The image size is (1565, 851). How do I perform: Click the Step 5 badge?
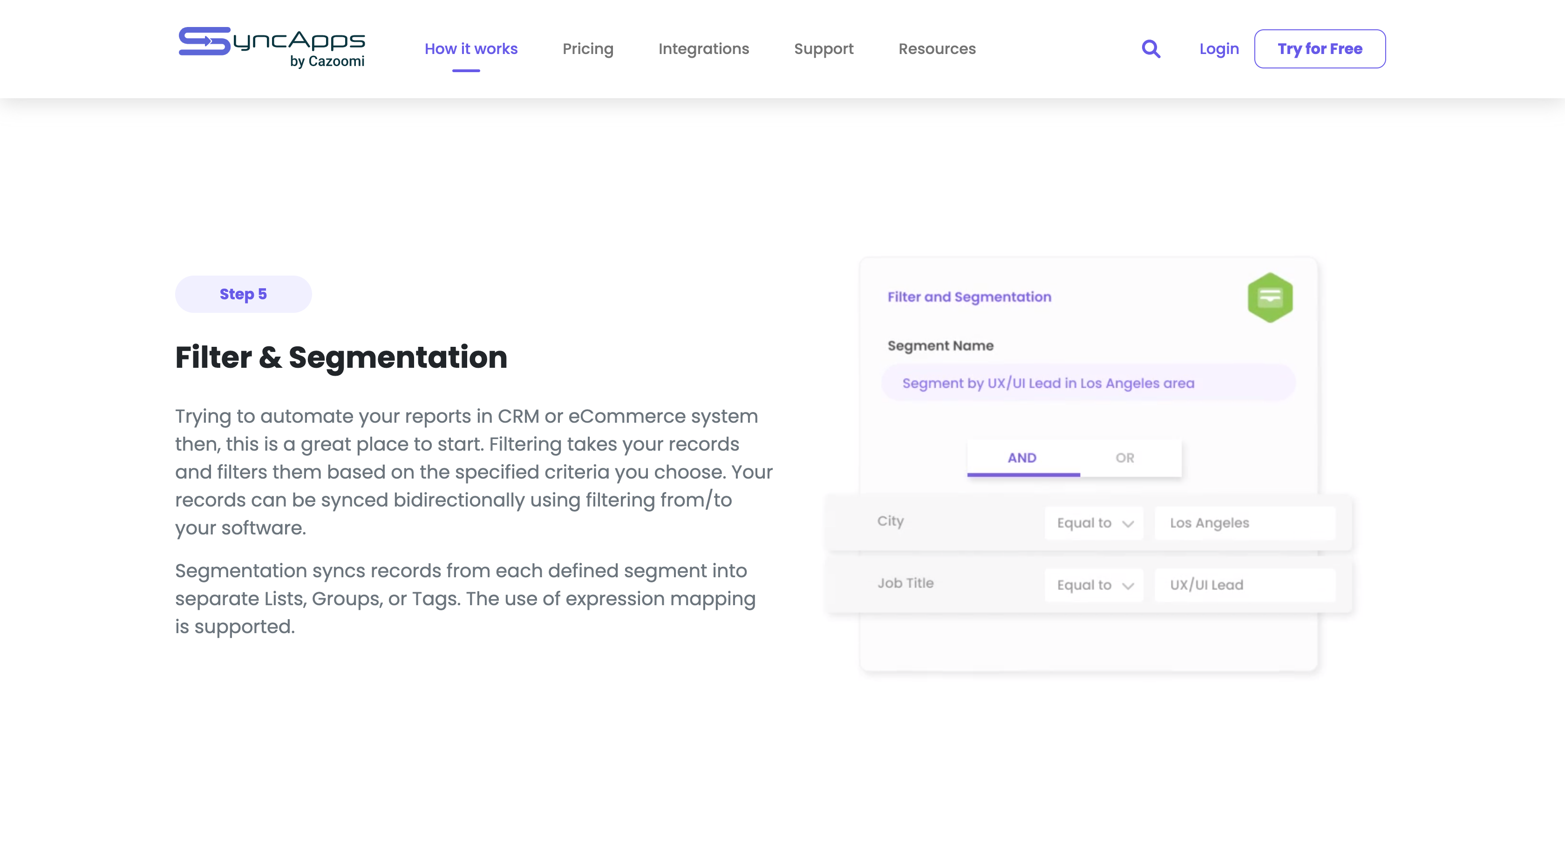[x=243, y=294]
